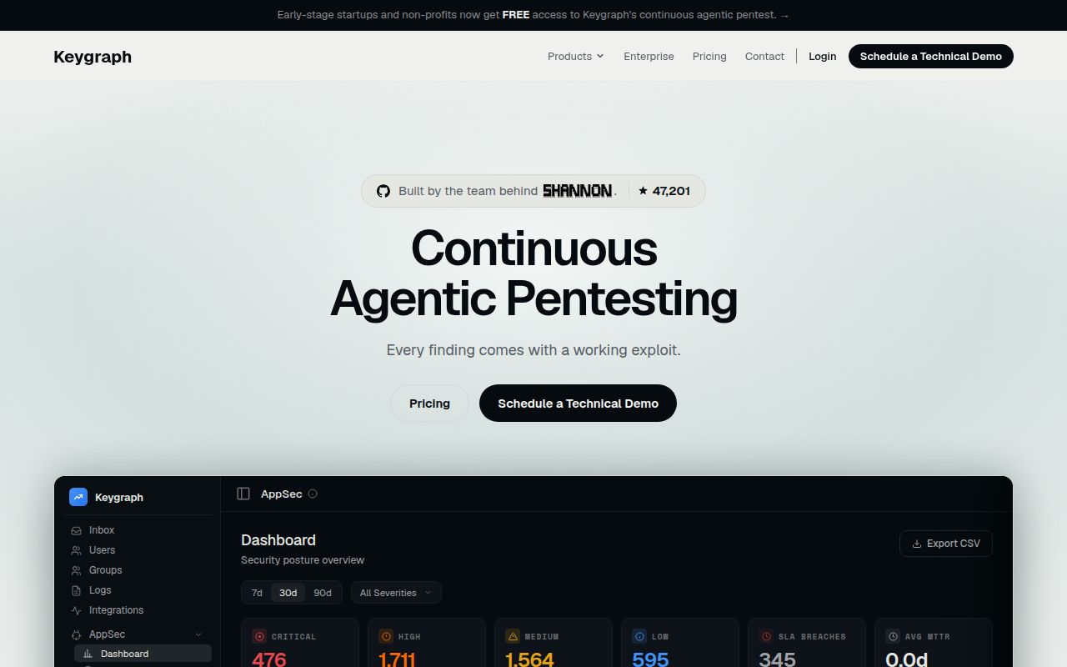Click the Export CSV button
The width and height of the screenshot is (1067, 667).
click(x=946, y=544)
